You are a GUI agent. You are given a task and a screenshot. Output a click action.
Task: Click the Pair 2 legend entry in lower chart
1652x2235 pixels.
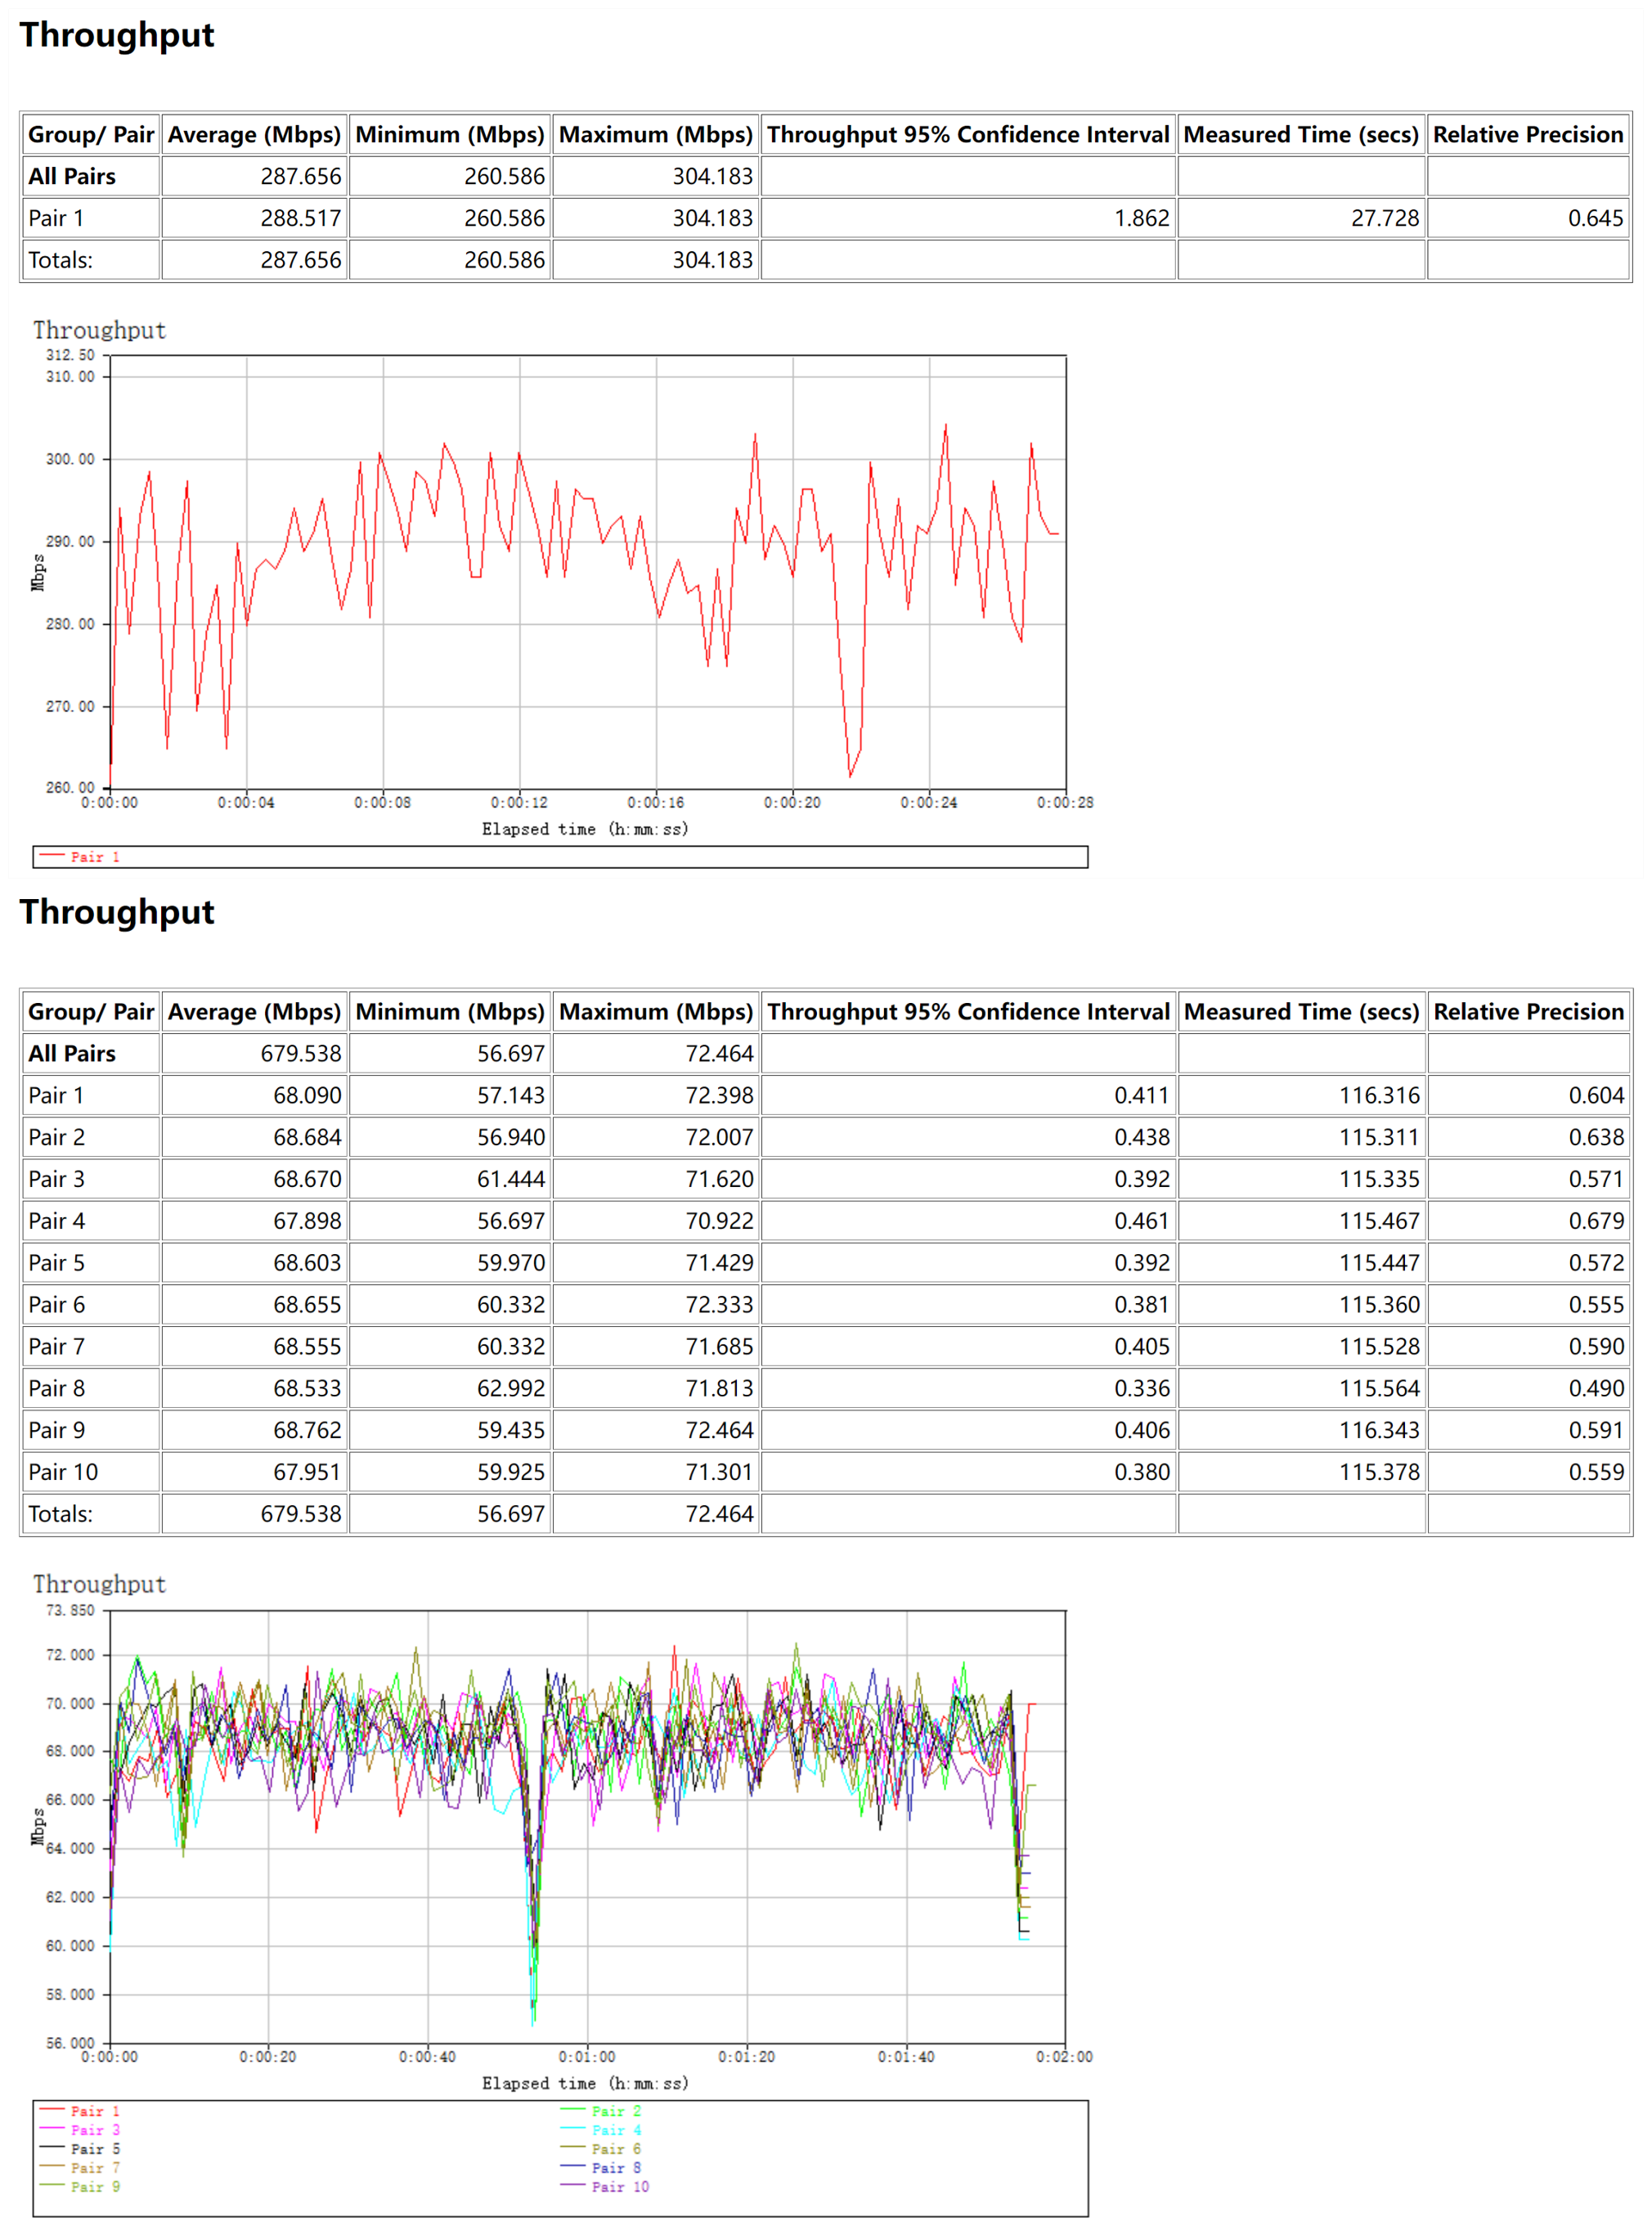(615, 2111)
